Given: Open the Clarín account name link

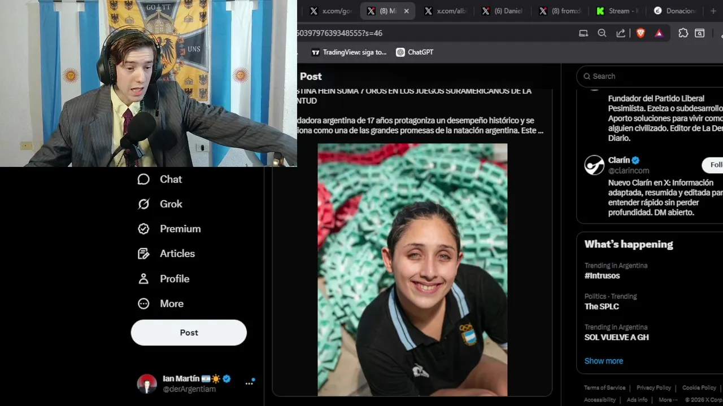Looking at the screenshot, I should tap(619, 160).
